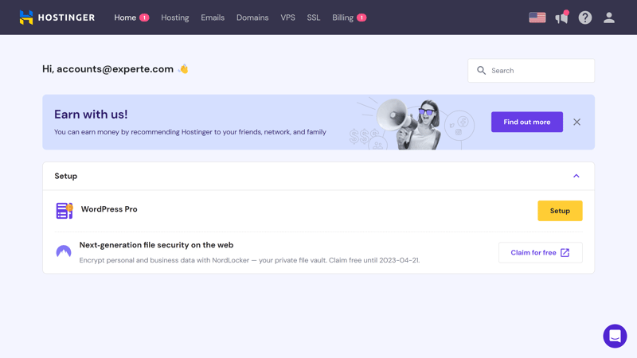Click the NordLocker description text

[249, 260]
